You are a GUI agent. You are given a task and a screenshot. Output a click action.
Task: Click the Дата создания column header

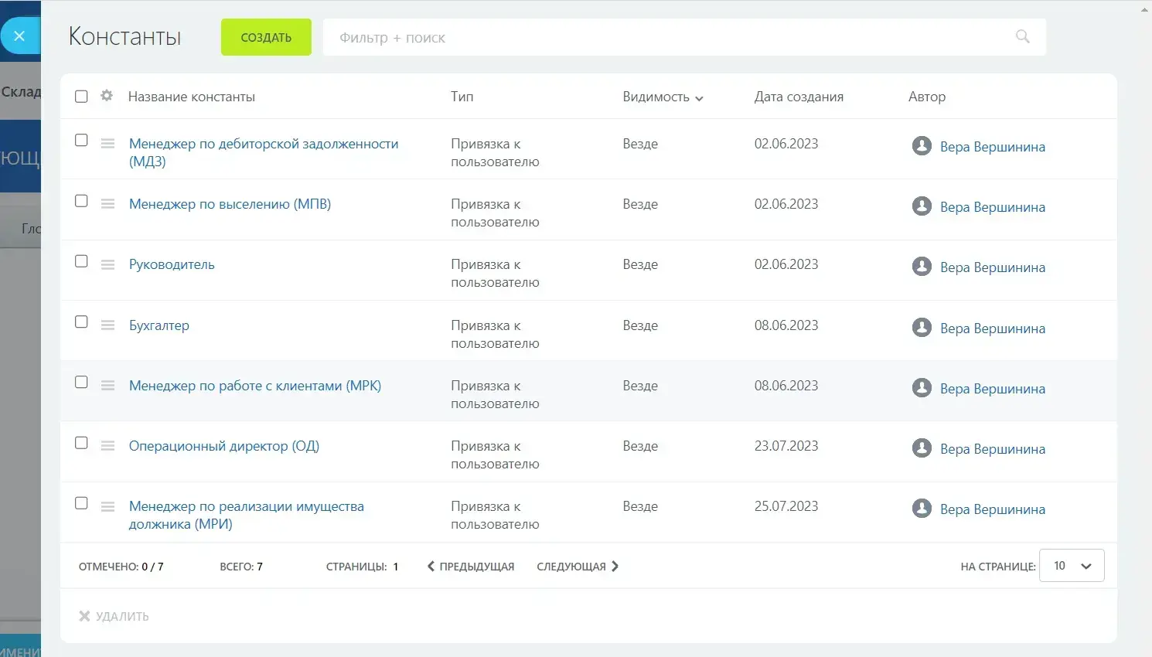click(x=799, y=97)
